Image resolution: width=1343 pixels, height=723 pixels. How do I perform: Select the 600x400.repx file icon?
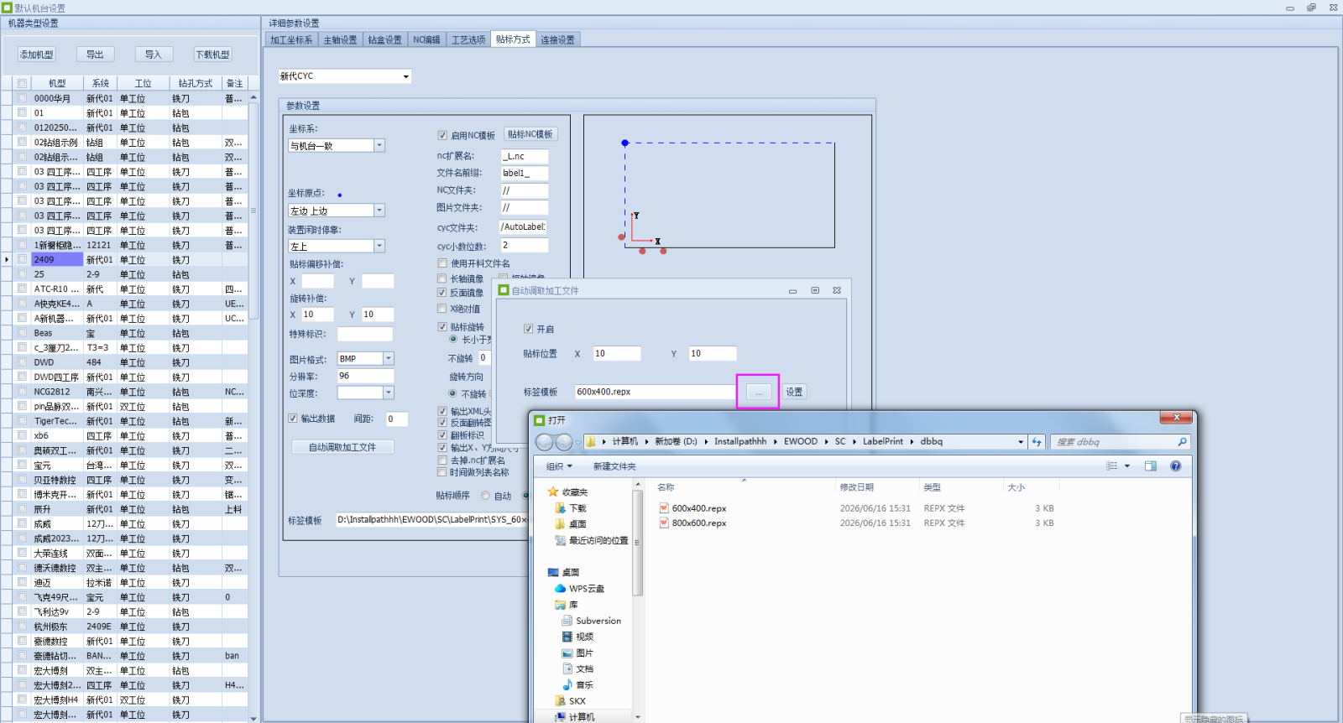(664, 508)
